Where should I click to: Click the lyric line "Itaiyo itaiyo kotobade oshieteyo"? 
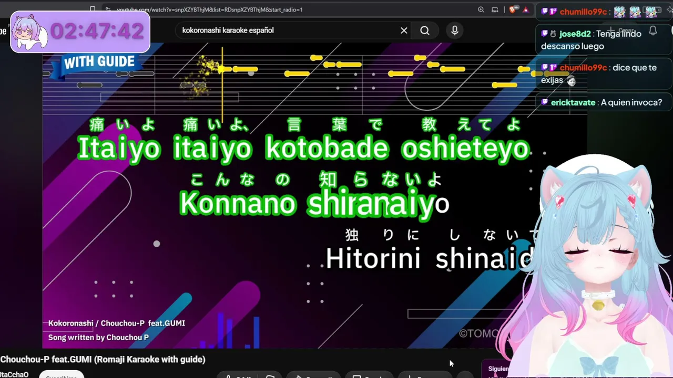(x=303, y=149)
